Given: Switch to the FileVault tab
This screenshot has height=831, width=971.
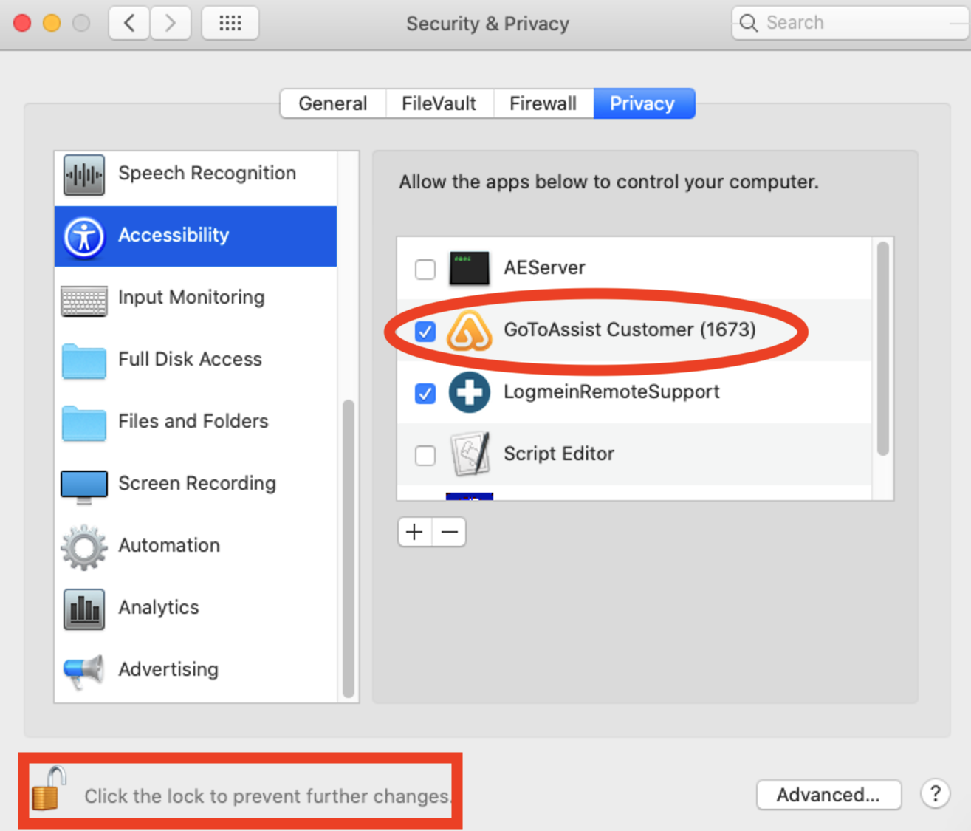Looking at the screenshot, I should 439,103.
